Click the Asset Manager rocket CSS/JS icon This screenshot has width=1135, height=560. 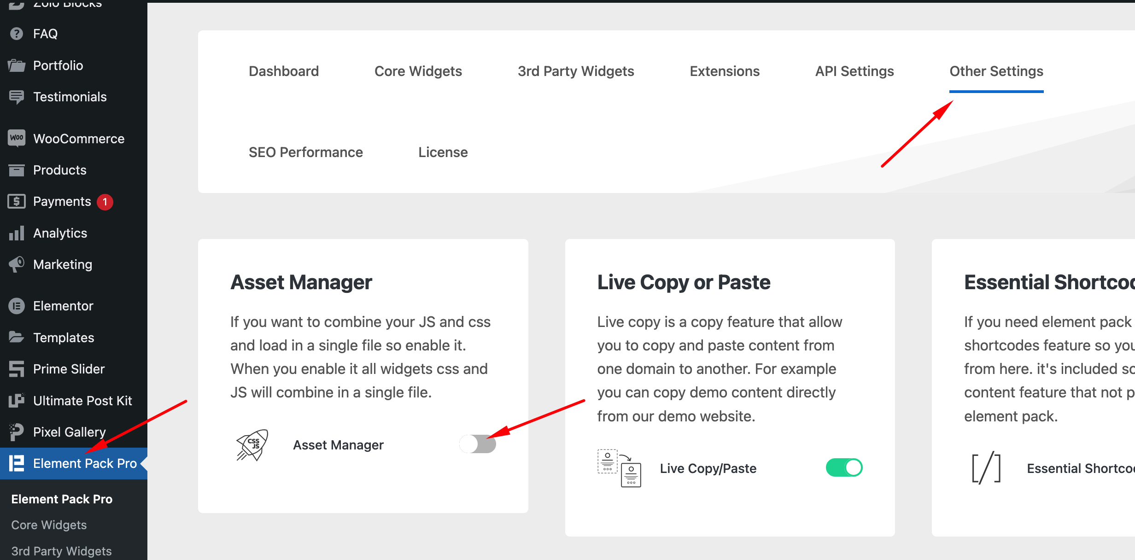[252, 445]
